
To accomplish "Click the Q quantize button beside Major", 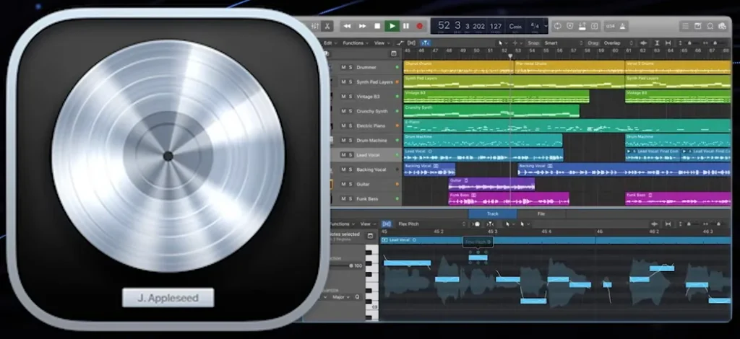I will point(357,297).
